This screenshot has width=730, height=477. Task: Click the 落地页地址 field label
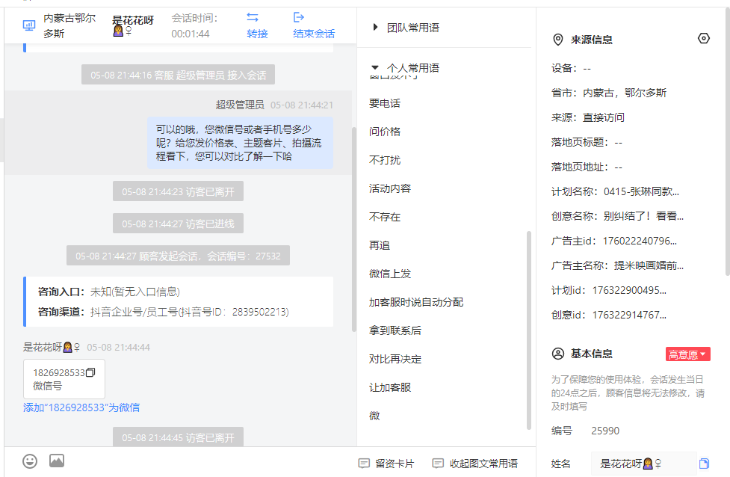click(x=580, y=167)
